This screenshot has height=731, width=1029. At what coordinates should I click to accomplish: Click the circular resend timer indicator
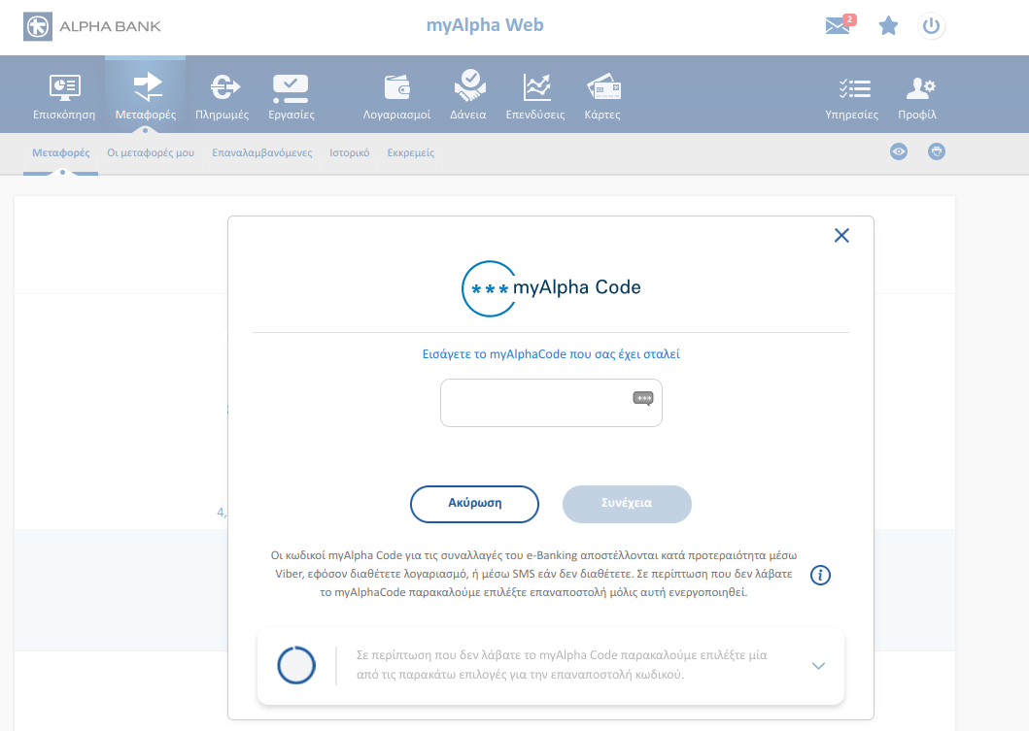[x=296, y=665]
